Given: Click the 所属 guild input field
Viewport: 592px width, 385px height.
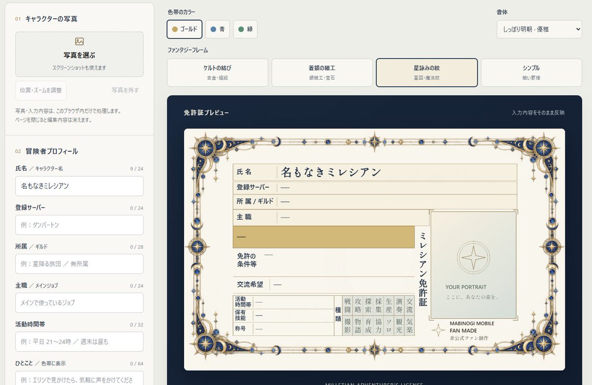Looking at the screenshot, I should click(x=79, y=264).
